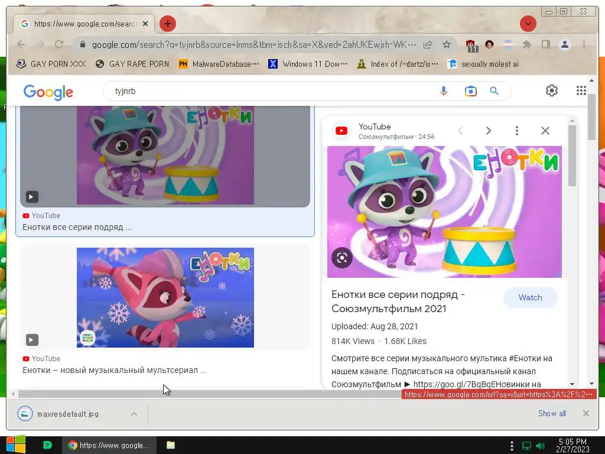Image resolution: width=605 pixels, height=454 pixels.
Task: Open Google quick settings gear
Action: 552,90
